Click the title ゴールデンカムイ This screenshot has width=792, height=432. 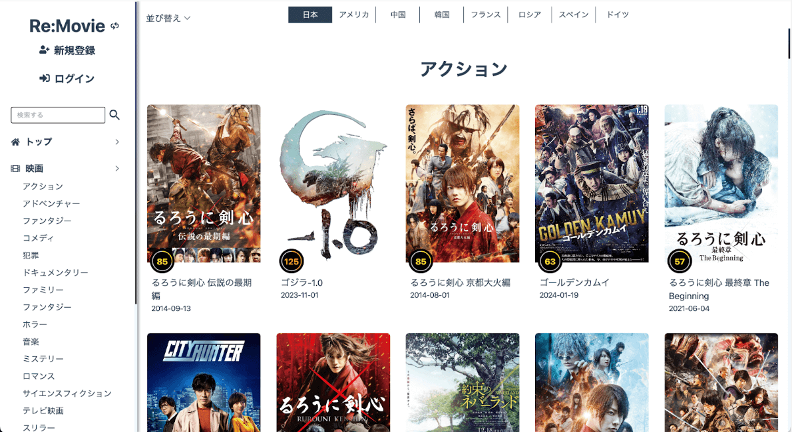574,282
